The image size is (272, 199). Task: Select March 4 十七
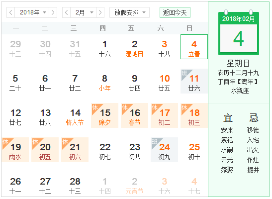pyautogui.click(x=194, y=184)
